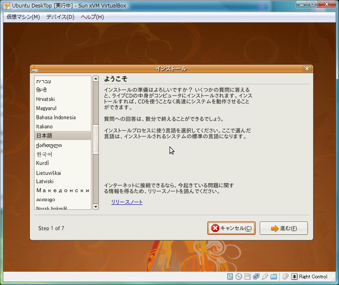Open the 仮想マシン(M) menu
Image resolution: width=339 pixels, height=285 pixels.
click(23, 17)
